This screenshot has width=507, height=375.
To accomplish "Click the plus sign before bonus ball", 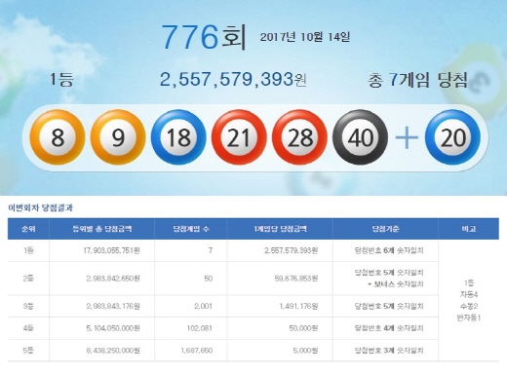I will point(407,137).
